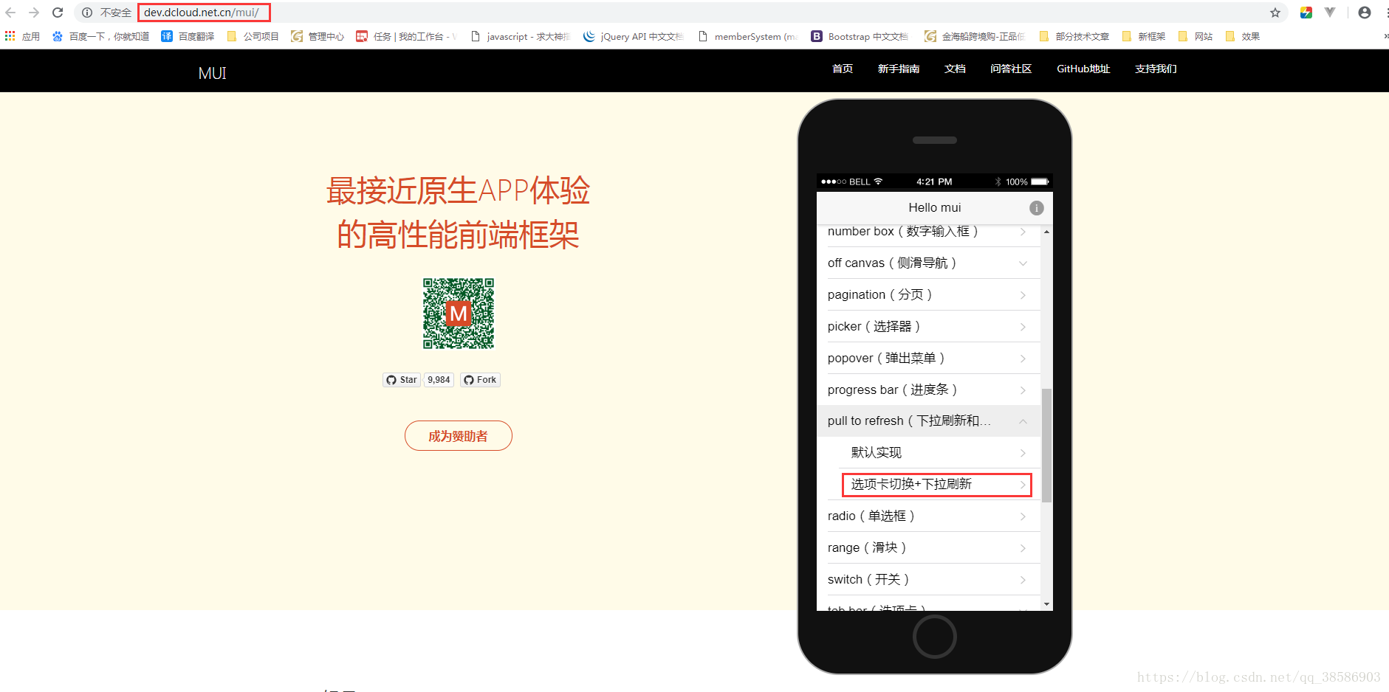The width and height of the screenshot is (1389, 692).
Task: Open the 效果 bookmark folder
Action: coord(1243,36)
